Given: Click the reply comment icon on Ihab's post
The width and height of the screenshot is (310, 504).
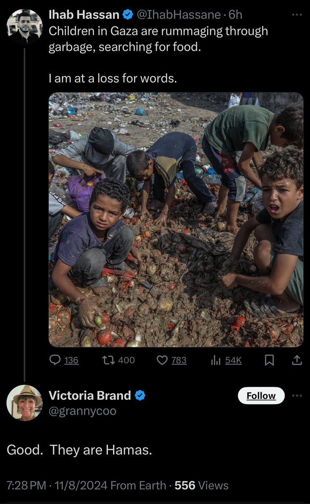Looking at the screenshot, I should [x=56, y=360].
